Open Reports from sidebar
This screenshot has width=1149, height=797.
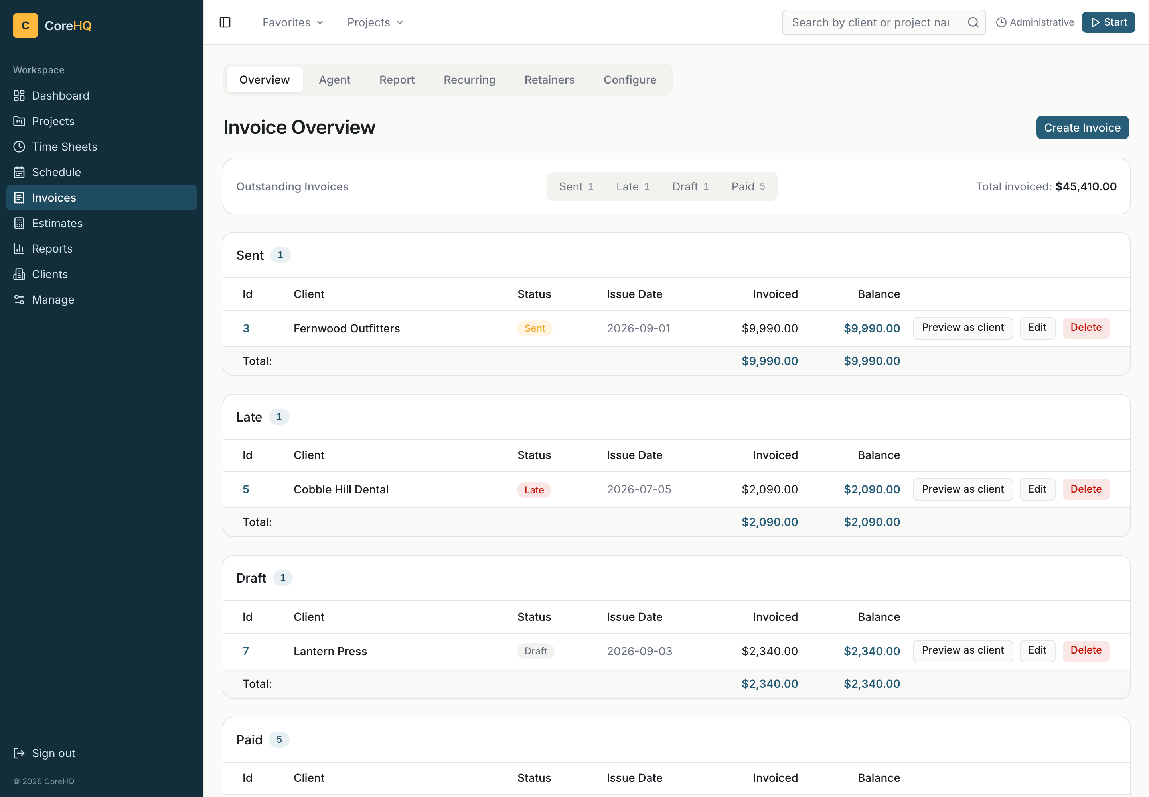pyautogui.click(x=101, y=249)
